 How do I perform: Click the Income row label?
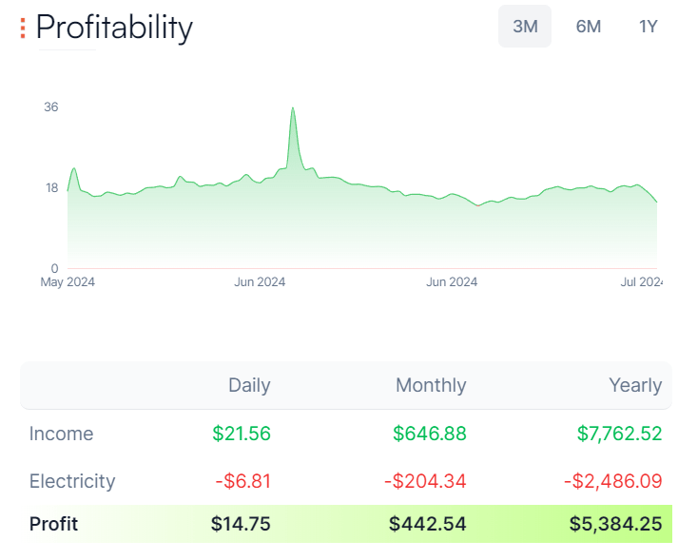62,434
